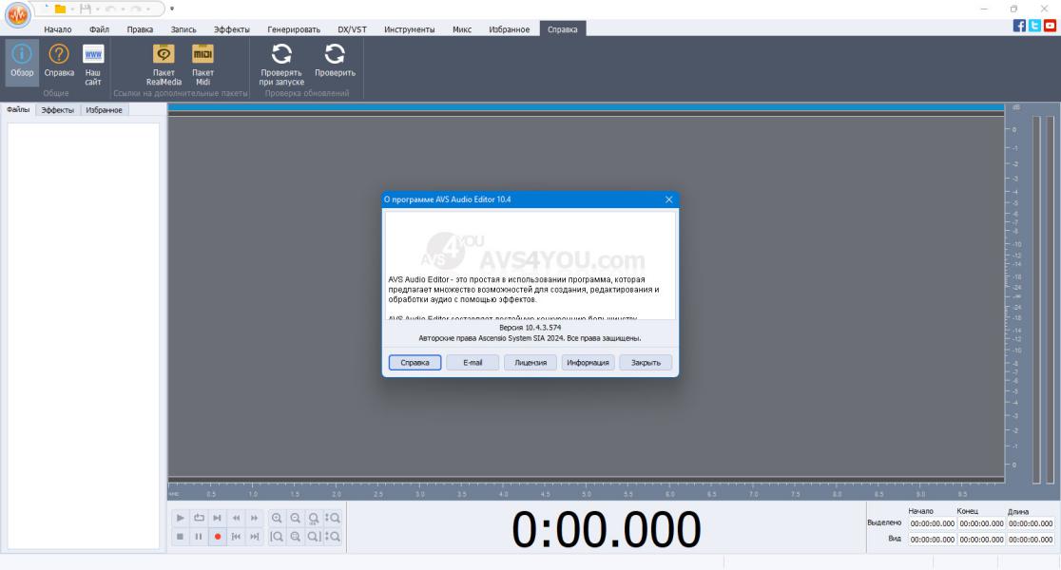This screenshot has width=1061, height=570.
Task: Close the О программе dialog with X
Action: (x=668, y=199)
